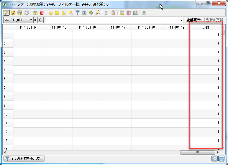Select row 10 via its header
The height and width of the screenshot is (165, 228).
(8, 114)
